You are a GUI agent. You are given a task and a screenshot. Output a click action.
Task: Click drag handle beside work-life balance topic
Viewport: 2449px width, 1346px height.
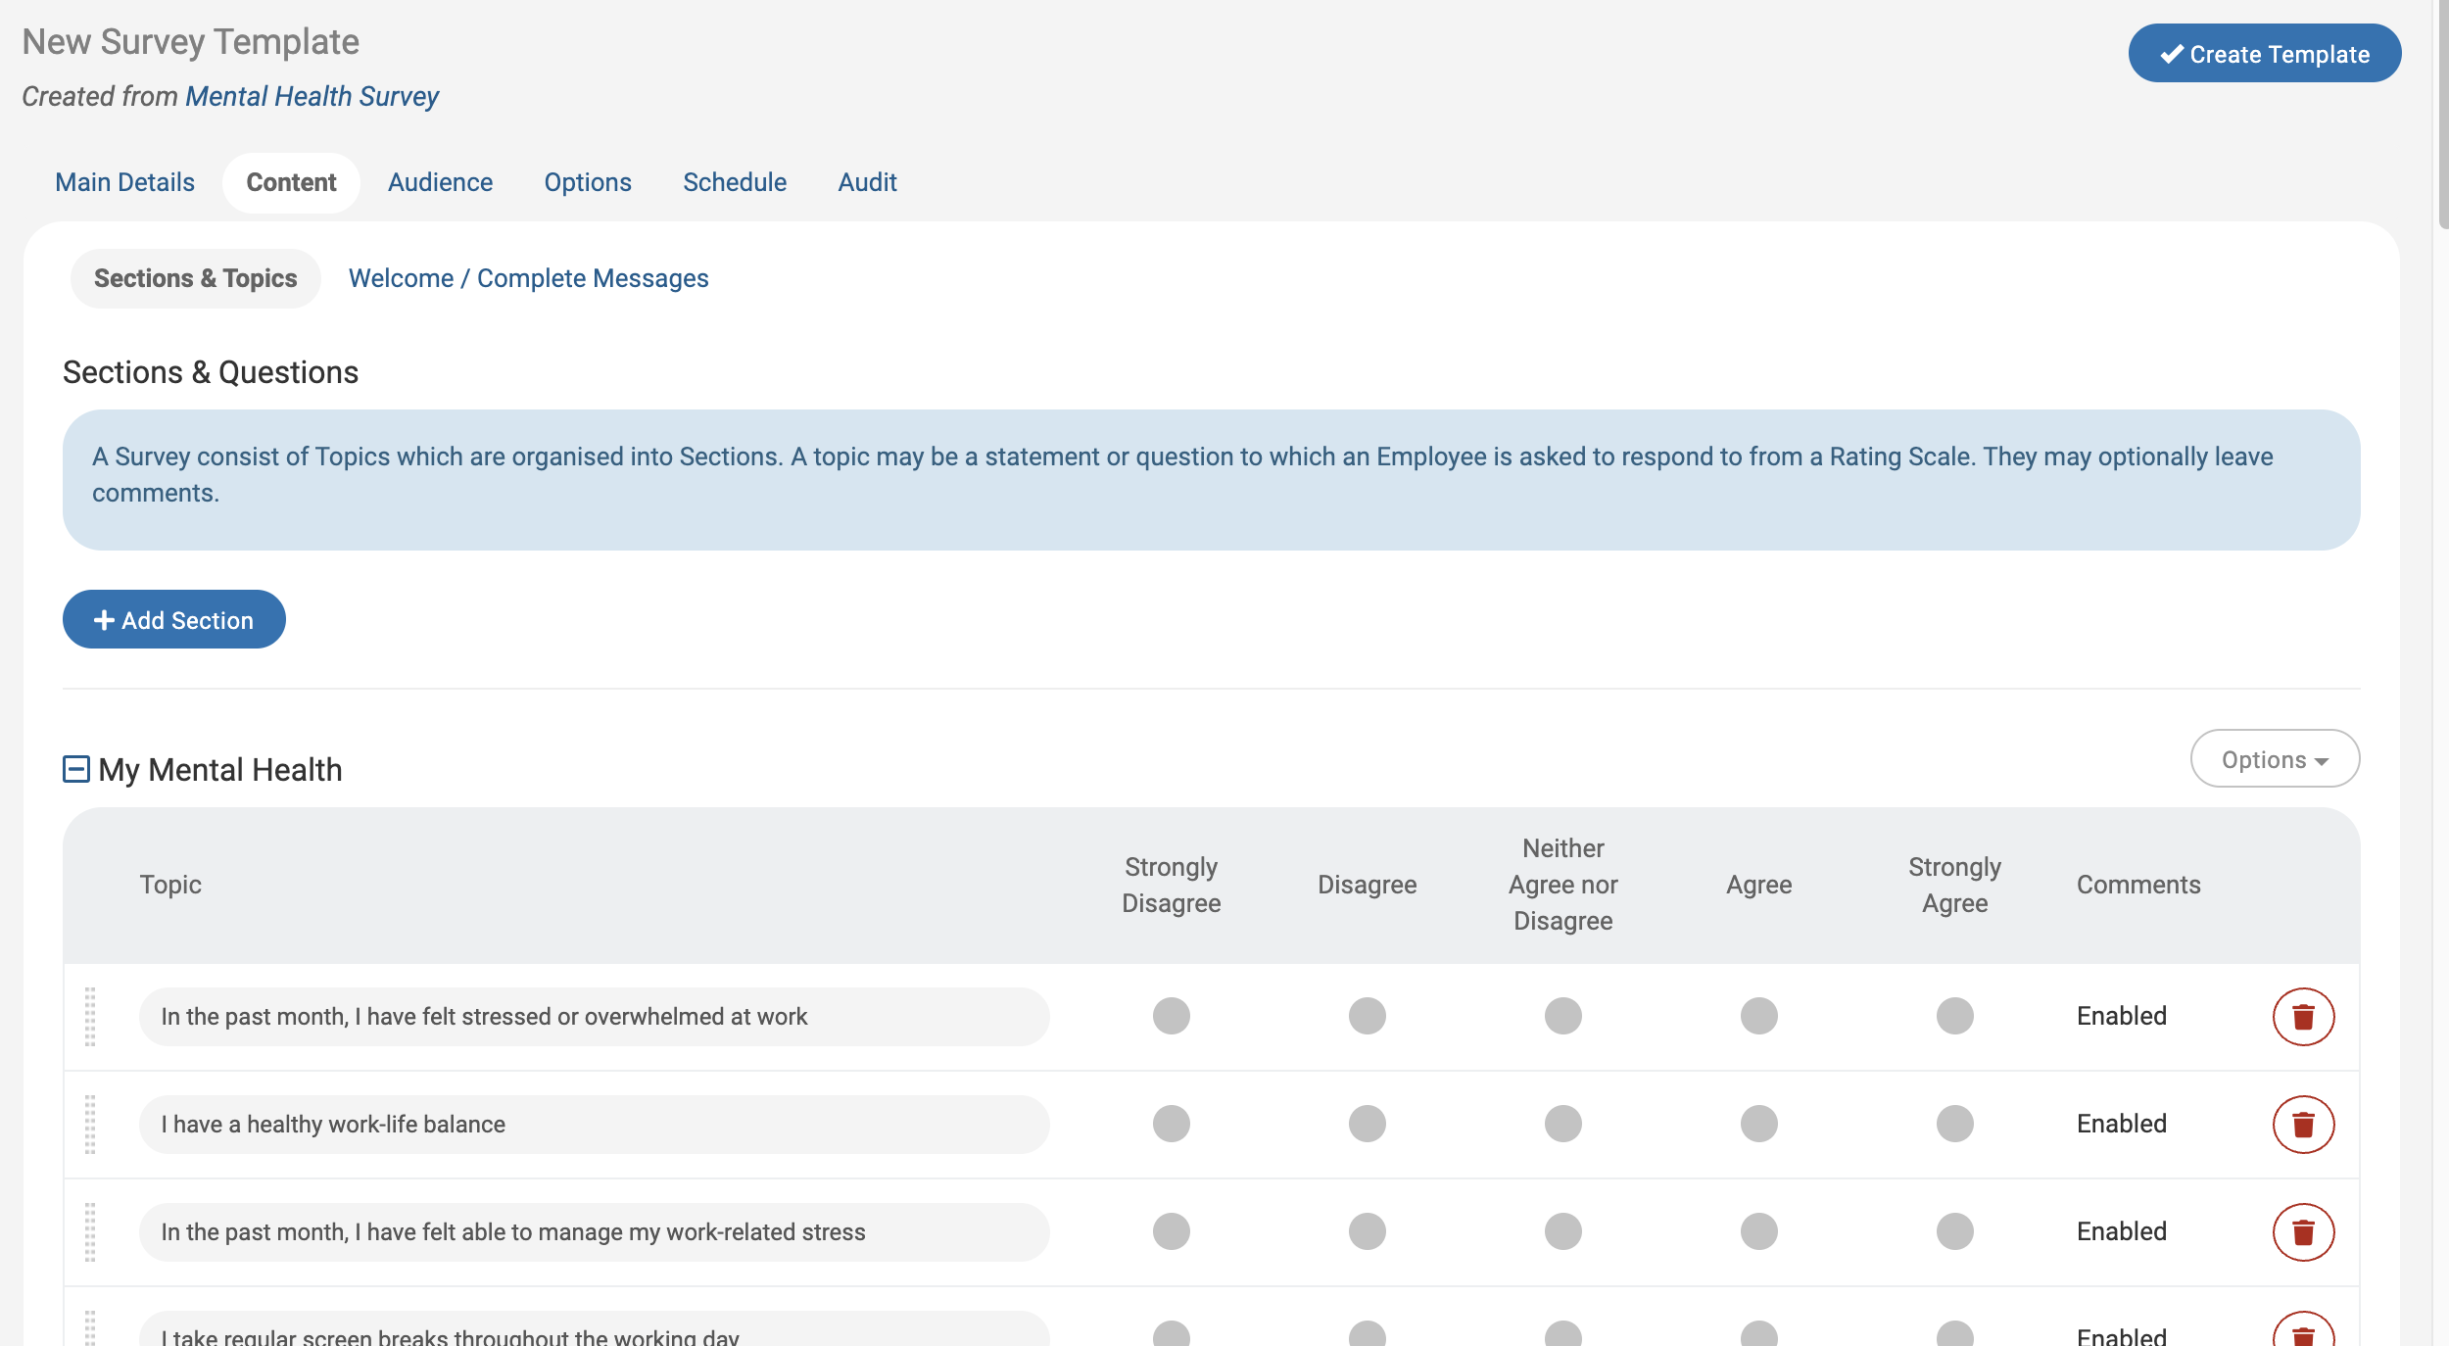pyautogui.click(x=90, y=1125)
